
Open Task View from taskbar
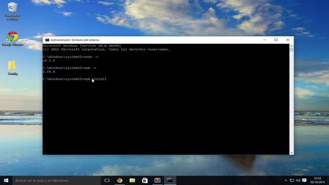click(107, 180)
